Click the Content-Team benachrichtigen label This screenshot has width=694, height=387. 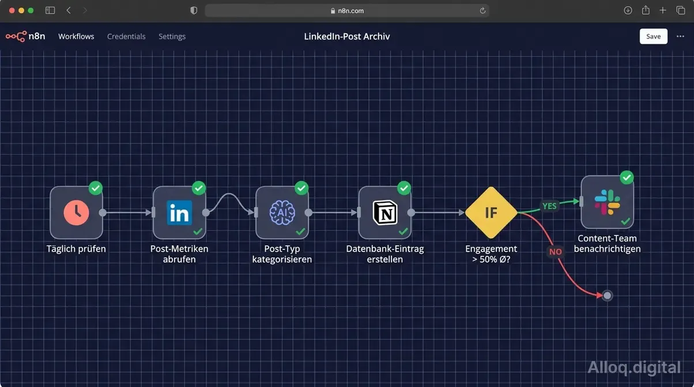click(x=607, y=244)
